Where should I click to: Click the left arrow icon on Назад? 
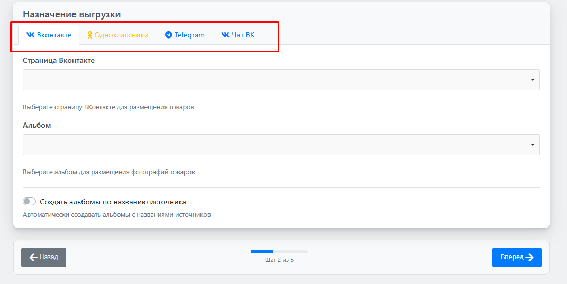(33, 257)
